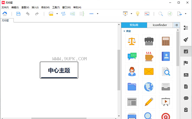The image size is (192, 119).
Task: Open the 插入(I) menu
Action: [x=35, y=7]
